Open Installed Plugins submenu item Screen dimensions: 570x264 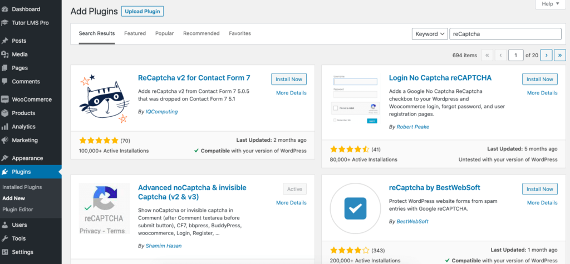[22, 187]
